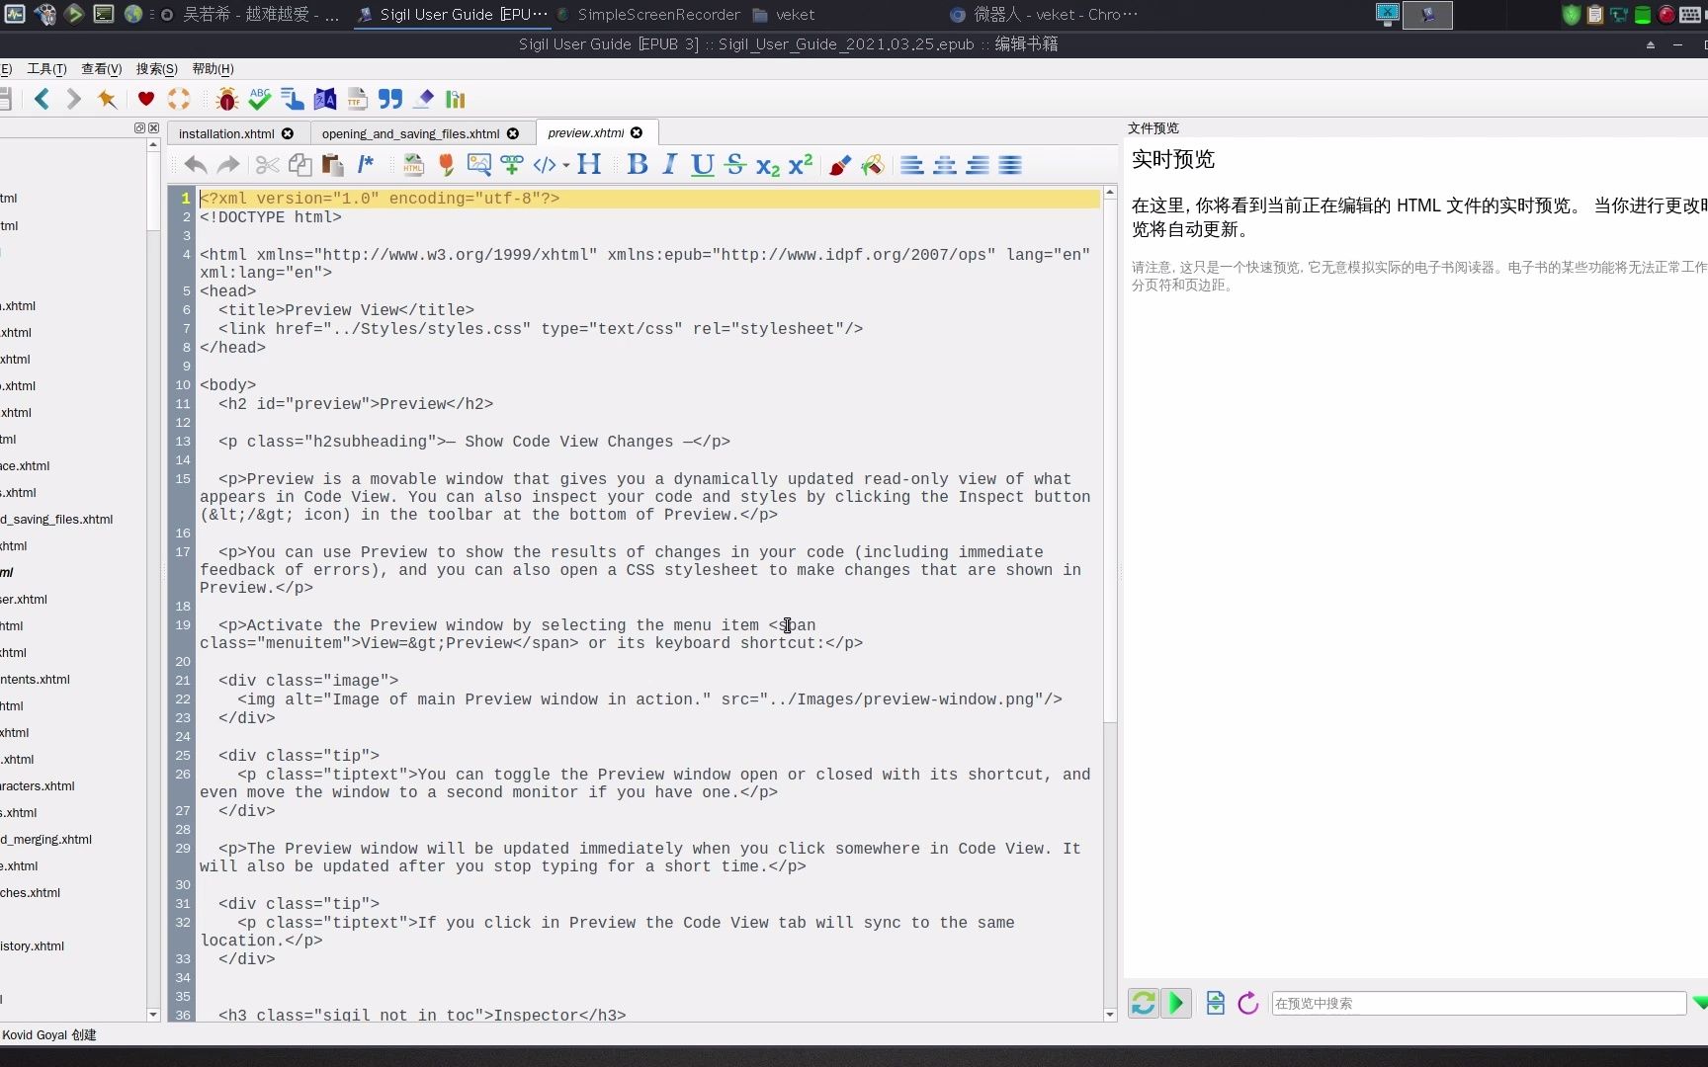Open the </> tag dropdown arrow
Viewport: 1708px width, 1067px height.
point(566,166)
